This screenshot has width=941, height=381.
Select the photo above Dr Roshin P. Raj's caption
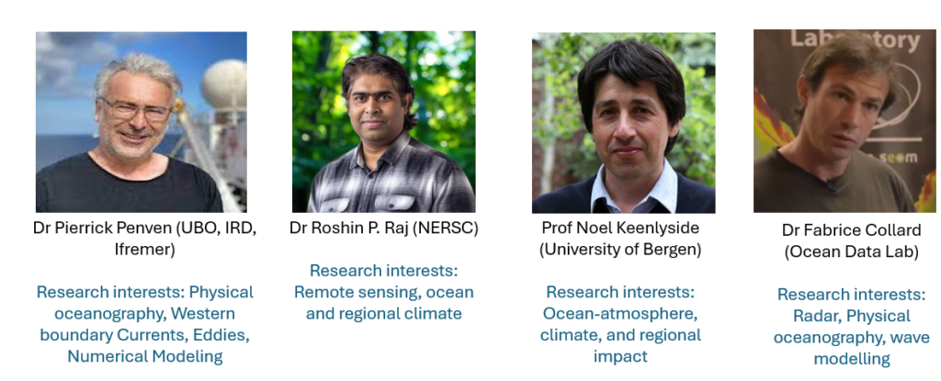click(x=383, y=122)
